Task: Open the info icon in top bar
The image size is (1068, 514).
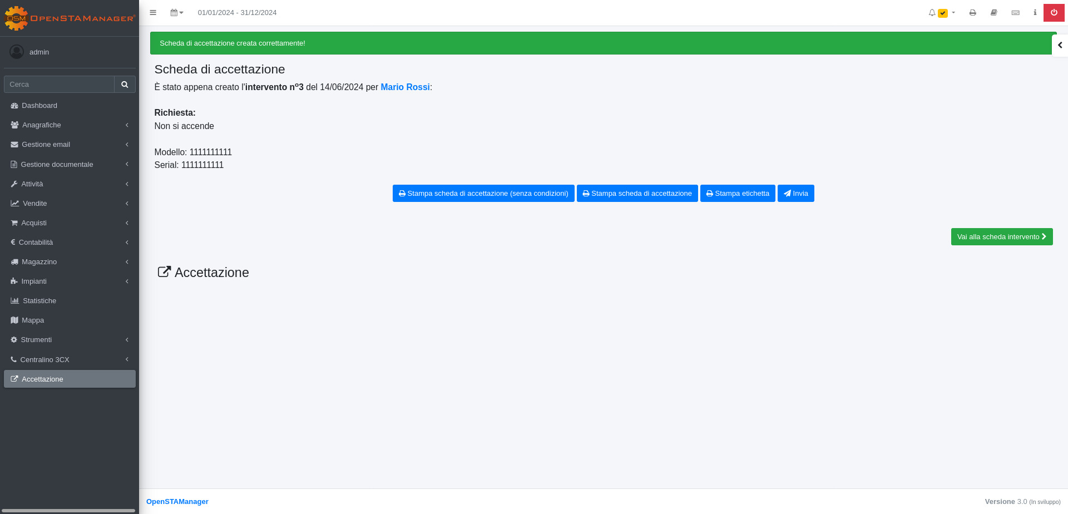Action: click(1035, 12)
